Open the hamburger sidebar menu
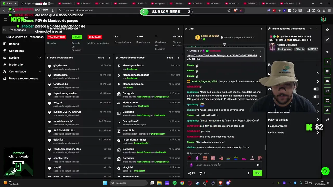Screen dimensions: 333x187 [x=5, y=19]
